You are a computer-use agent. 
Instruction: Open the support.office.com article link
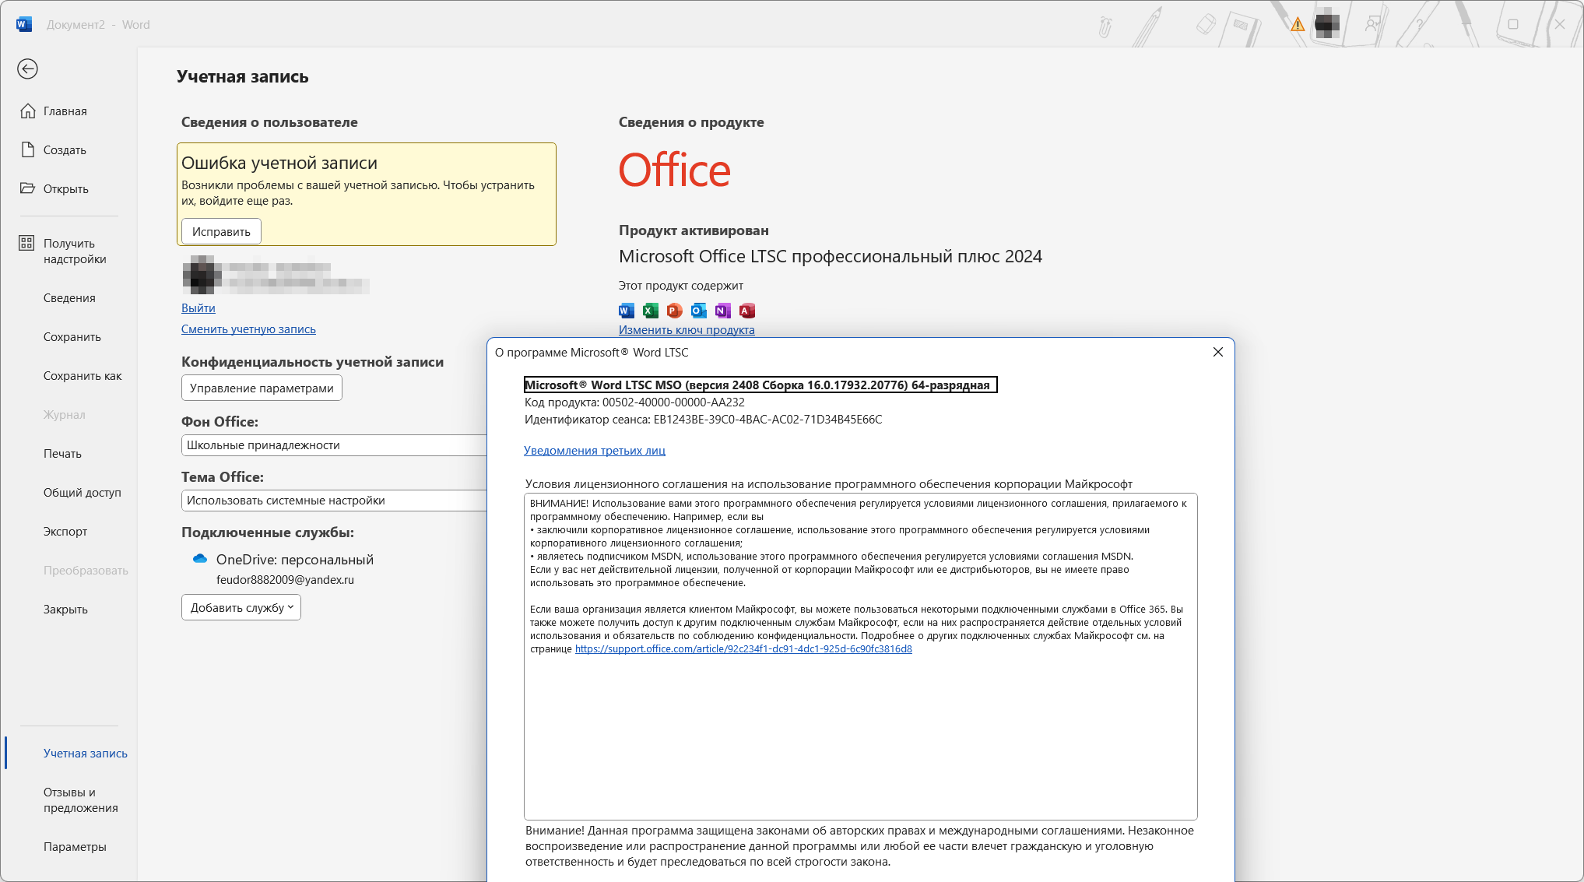(743, 649)
